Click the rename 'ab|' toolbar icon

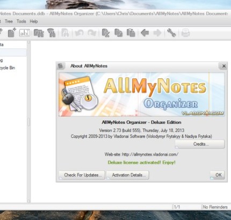(x=25, y=33)
